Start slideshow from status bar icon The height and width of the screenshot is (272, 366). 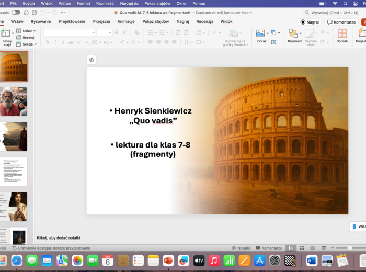point(323,248)
